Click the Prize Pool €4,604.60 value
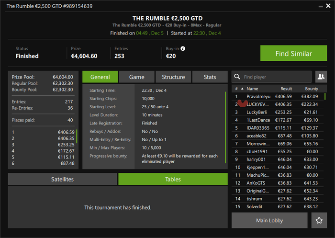The image size is (335, 238). coord(63,77)
